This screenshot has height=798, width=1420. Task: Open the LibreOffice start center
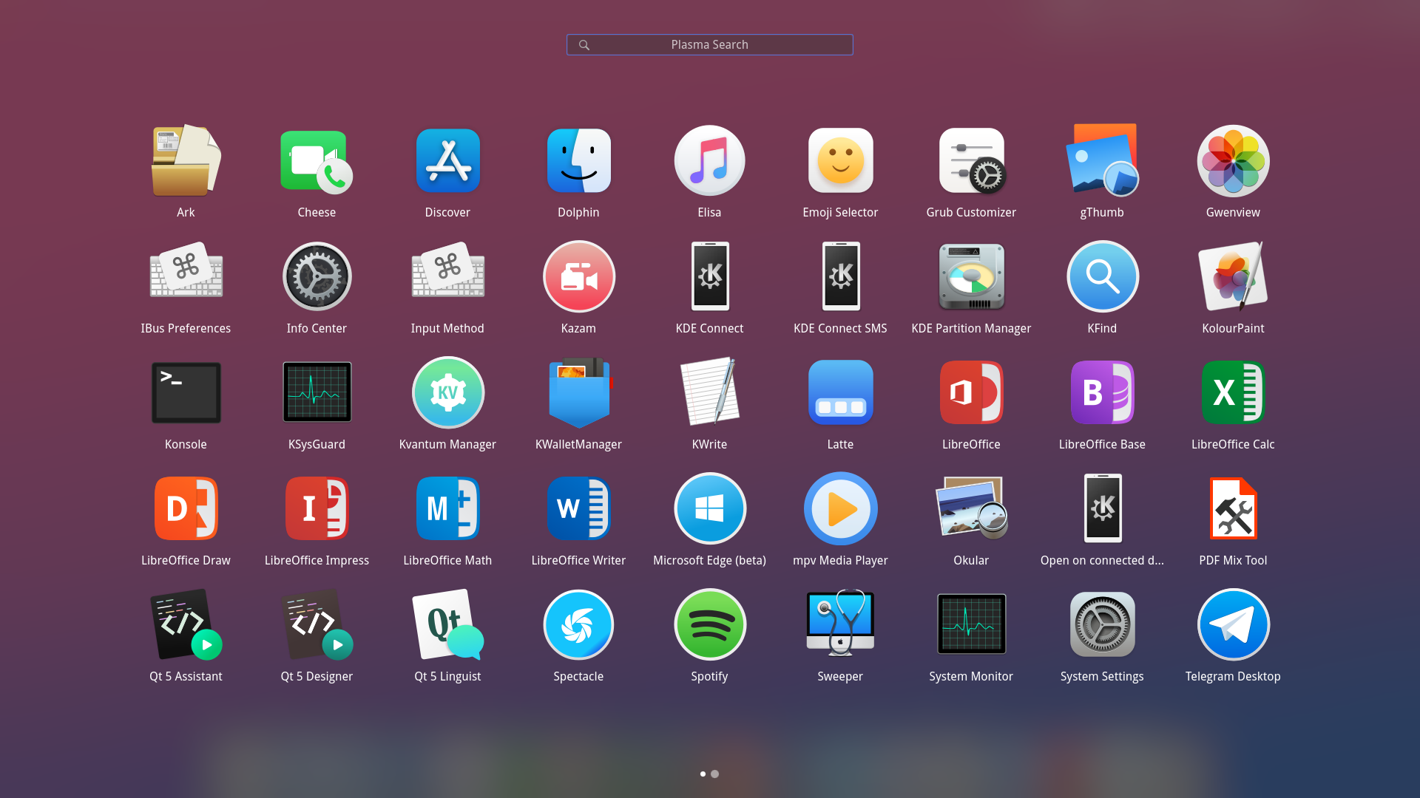971,392
